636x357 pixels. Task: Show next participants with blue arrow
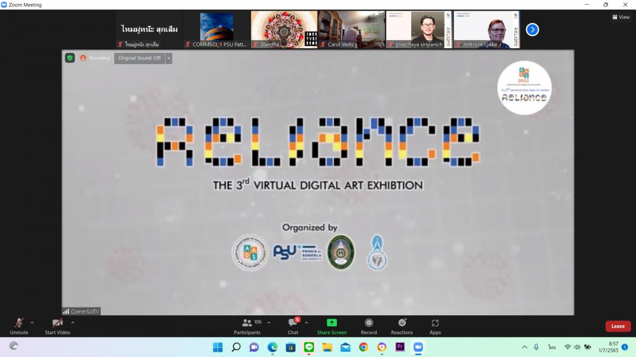tap(532, 29)
